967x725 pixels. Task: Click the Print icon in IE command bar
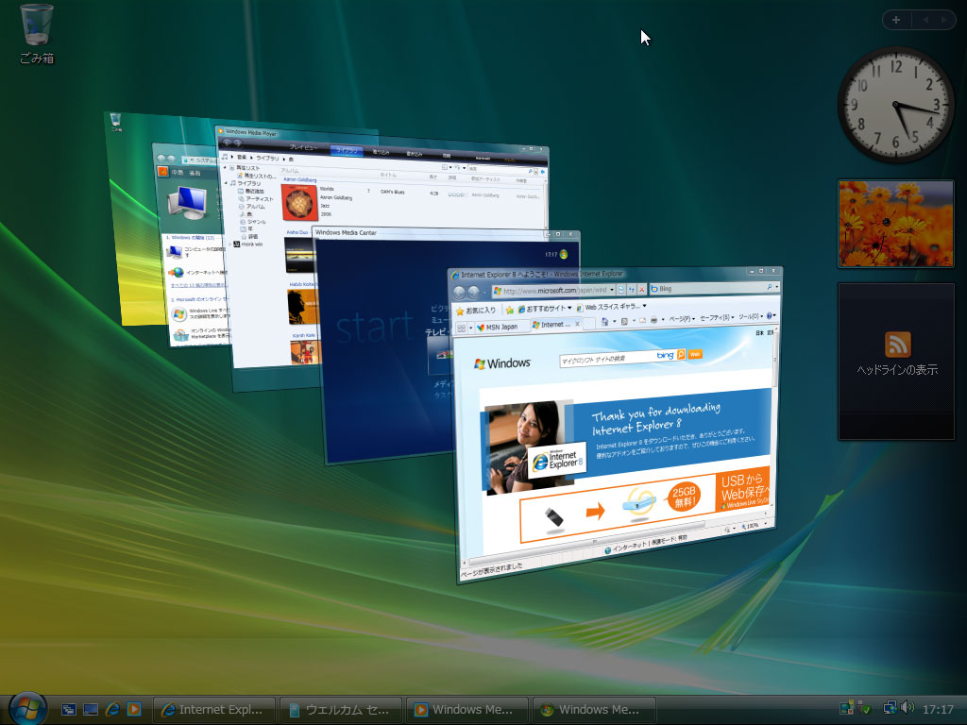click(653, 321)
